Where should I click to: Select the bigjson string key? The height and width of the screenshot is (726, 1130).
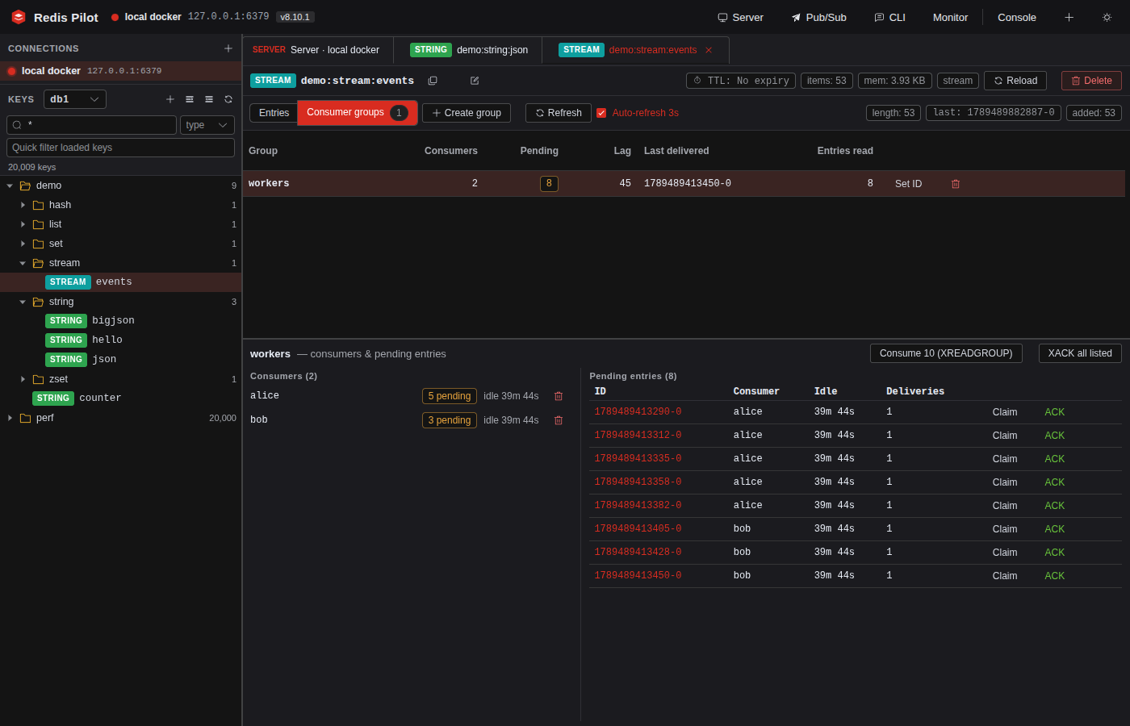coord(120,321)
